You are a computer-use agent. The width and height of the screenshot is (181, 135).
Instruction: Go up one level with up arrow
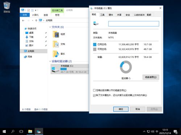coord(36,21)
